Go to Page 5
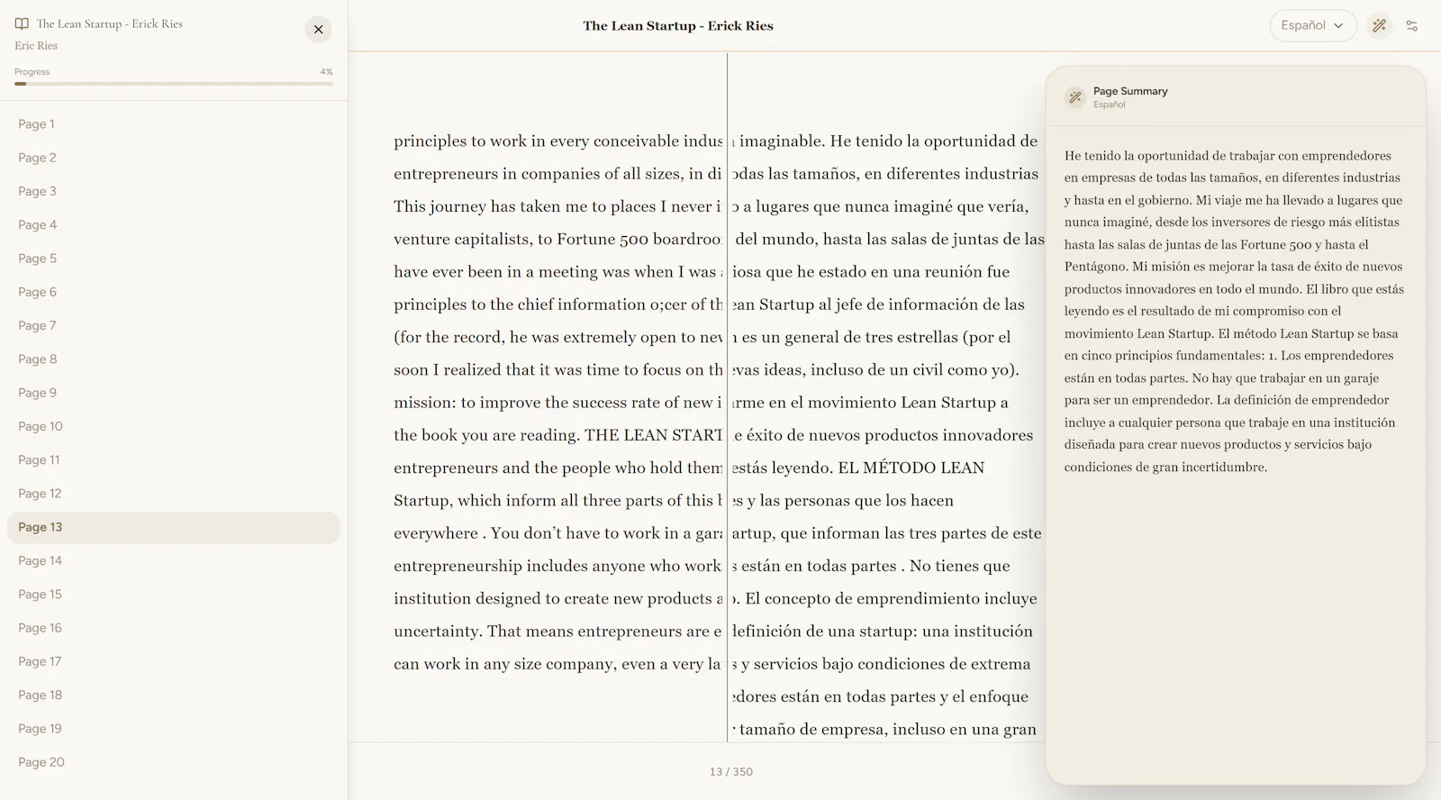Screen dimensions: 1441x800 pyautogui.click(x=174, y=259)
